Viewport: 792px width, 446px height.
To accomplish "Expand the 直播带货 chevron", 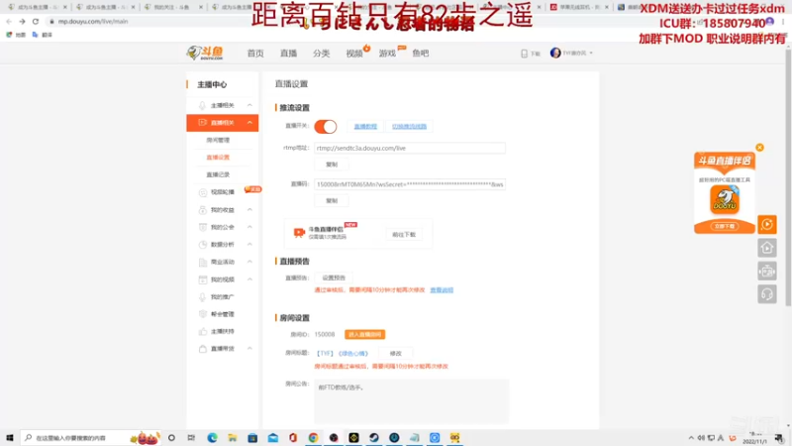I will [x=249, y=349].
